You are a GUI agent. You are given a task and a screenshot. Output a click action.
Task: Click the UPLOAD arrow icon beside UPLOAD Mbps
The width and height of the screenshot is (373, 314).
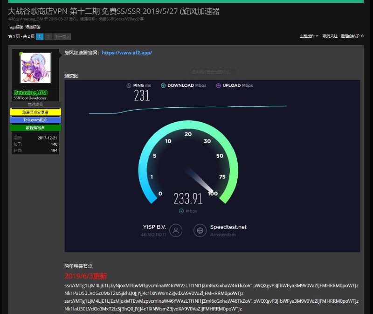click(x=218, y=85)
